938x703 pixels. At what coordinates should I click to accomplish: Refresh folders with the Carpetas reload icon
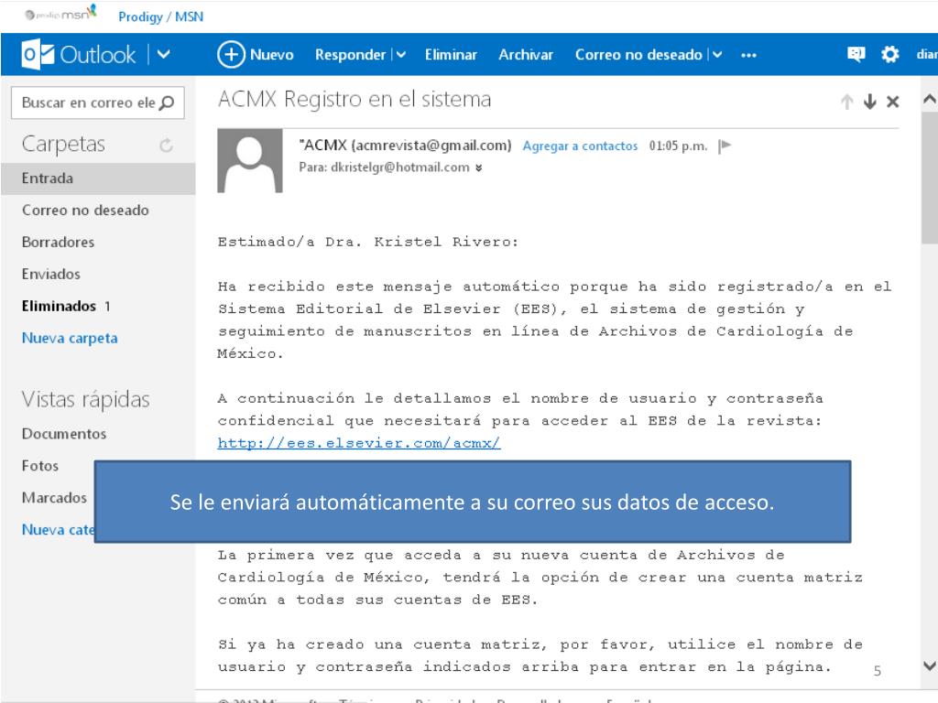(166, 145)
